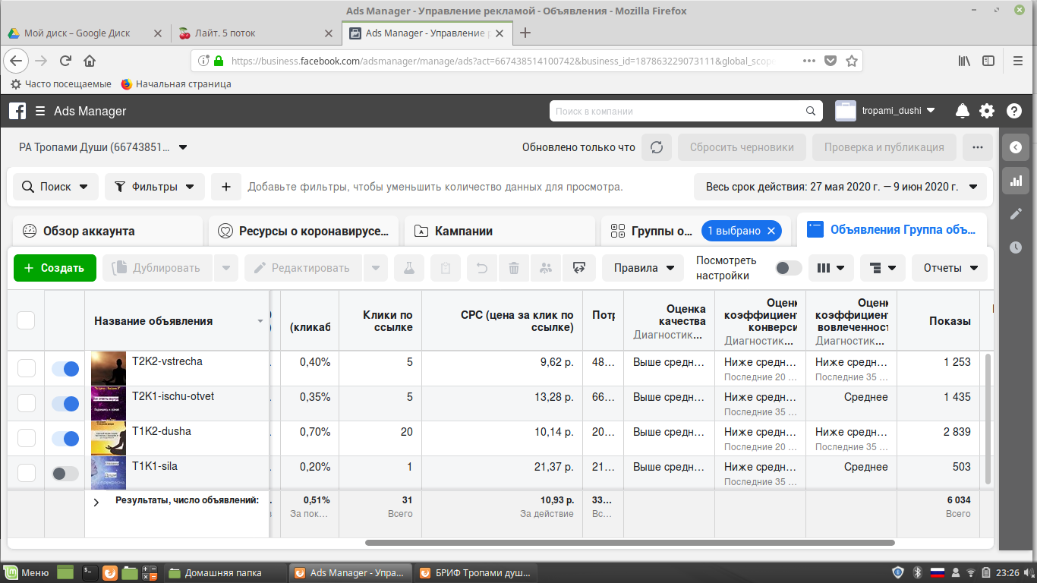1037x583 pixels.
Task: Clear the 1 выбрано selection chip
Action: pos(771,231)
